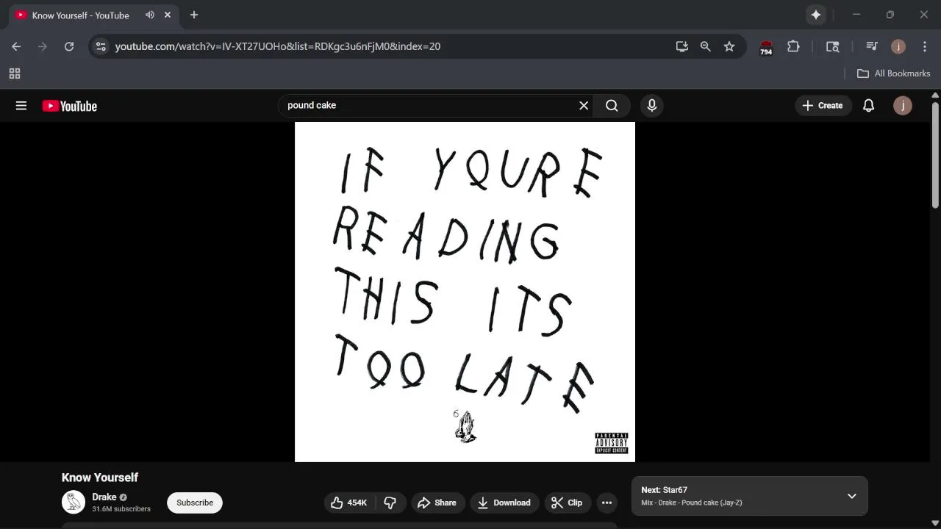Open the side panel search icon
Viewport: 941px width, 529px height.
pyautogui.click(x=833, y=46)
